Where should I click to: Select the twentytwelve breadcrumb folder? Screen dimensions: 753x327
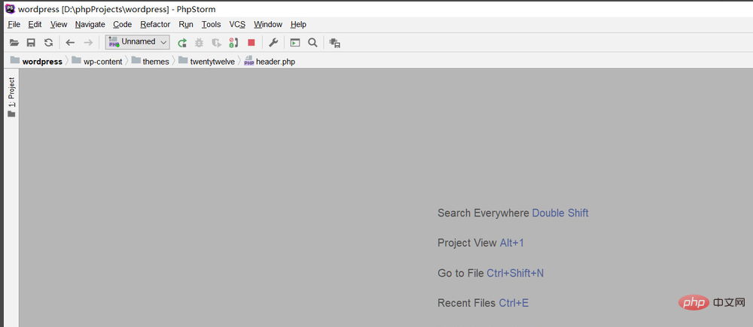coord(206,61)
